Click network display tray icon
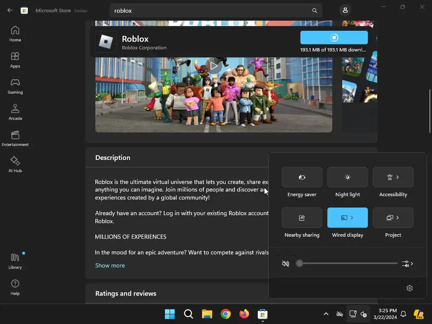The image size is (432, 324). (x=353, y=314)
